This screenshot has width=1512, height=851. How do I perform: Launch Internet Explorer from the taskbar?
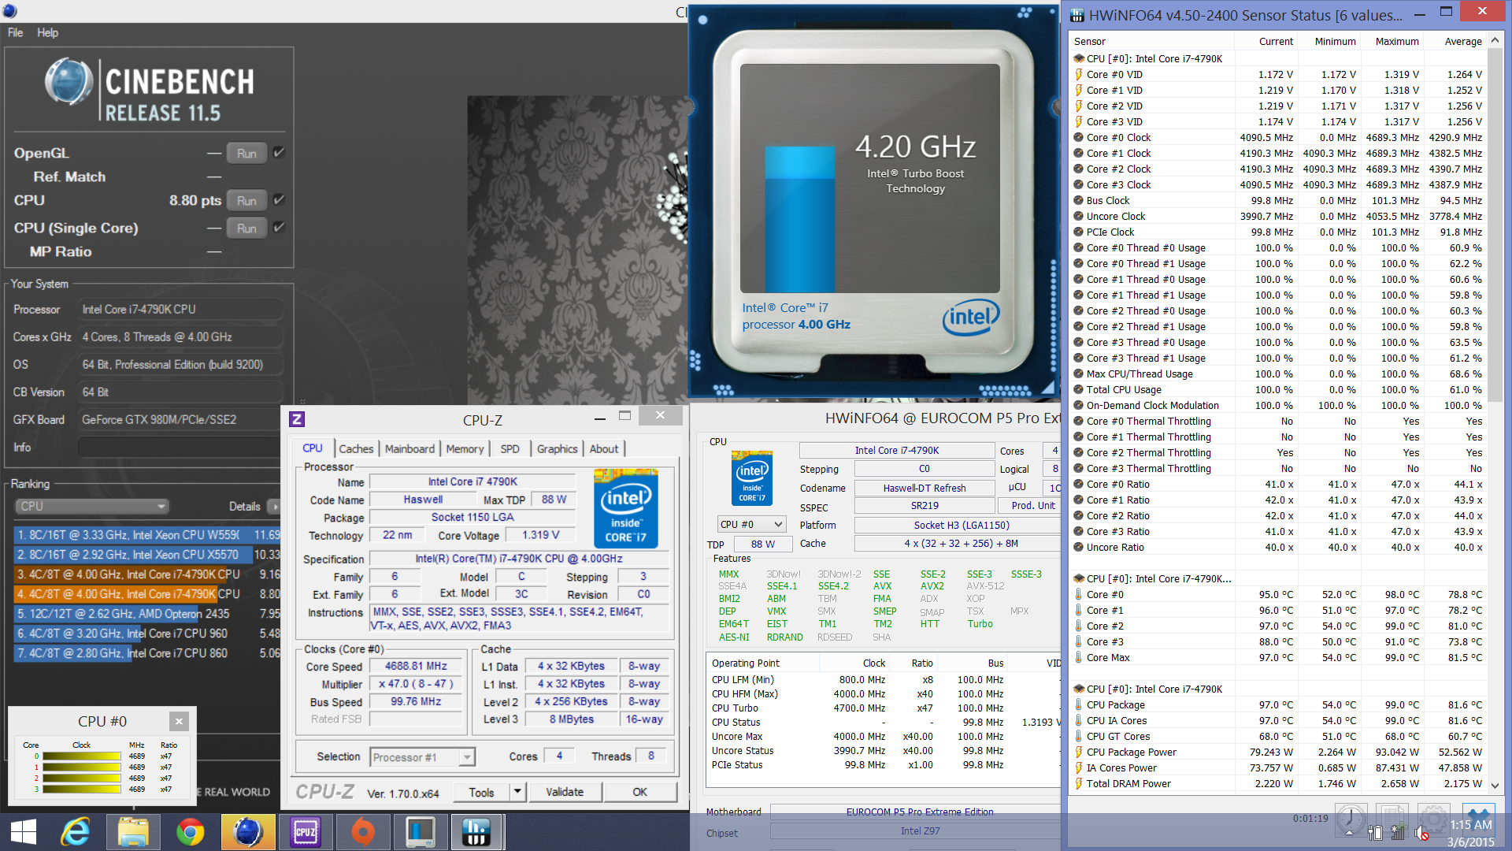(x=76, y=832)
